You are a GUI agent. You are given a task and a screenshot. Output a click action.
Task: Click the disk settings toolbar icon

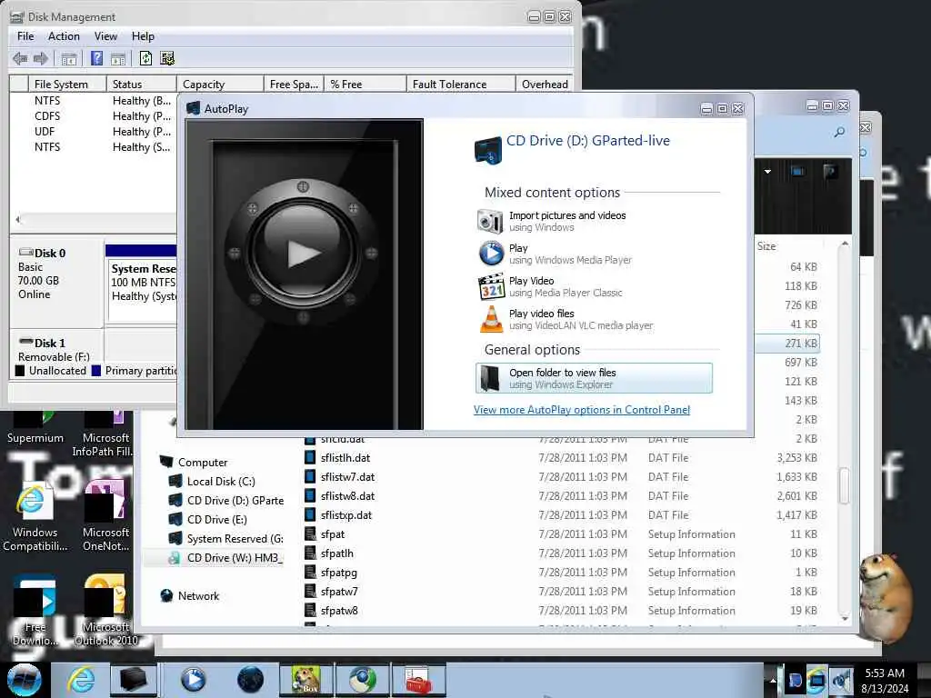coord(167,58)
